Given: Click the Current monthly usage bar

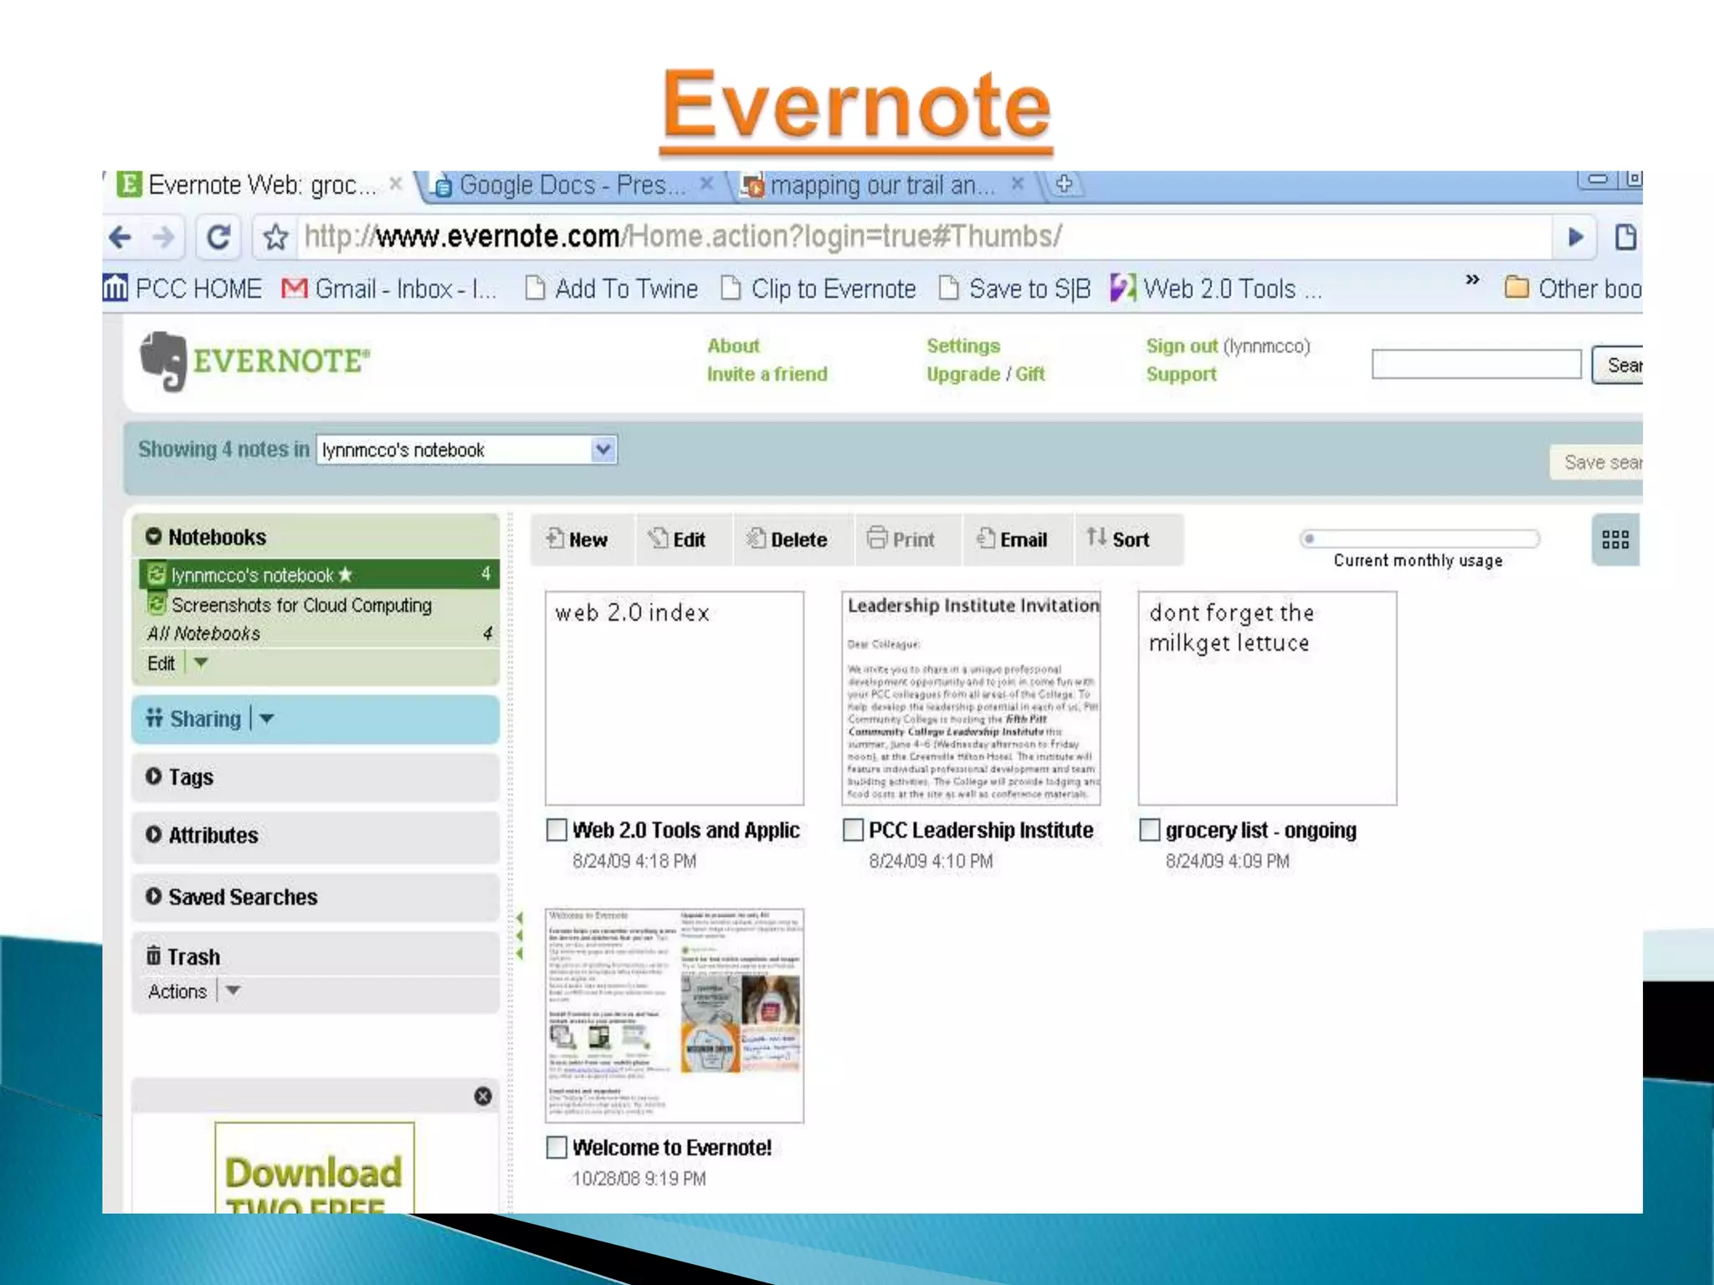Looking at the screenshot, I should 1419,539.
